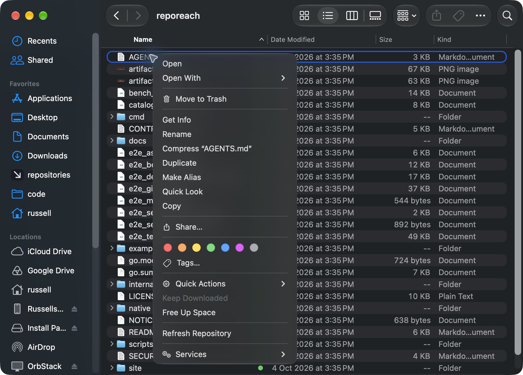This screenshot has width=523, height=375.
Task: Expand the Open With submenu
Action: coord(225,78)
